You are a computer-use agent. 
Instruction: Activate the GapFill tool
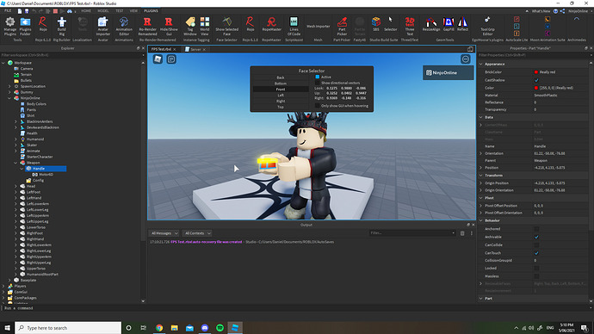coord(449,24)
